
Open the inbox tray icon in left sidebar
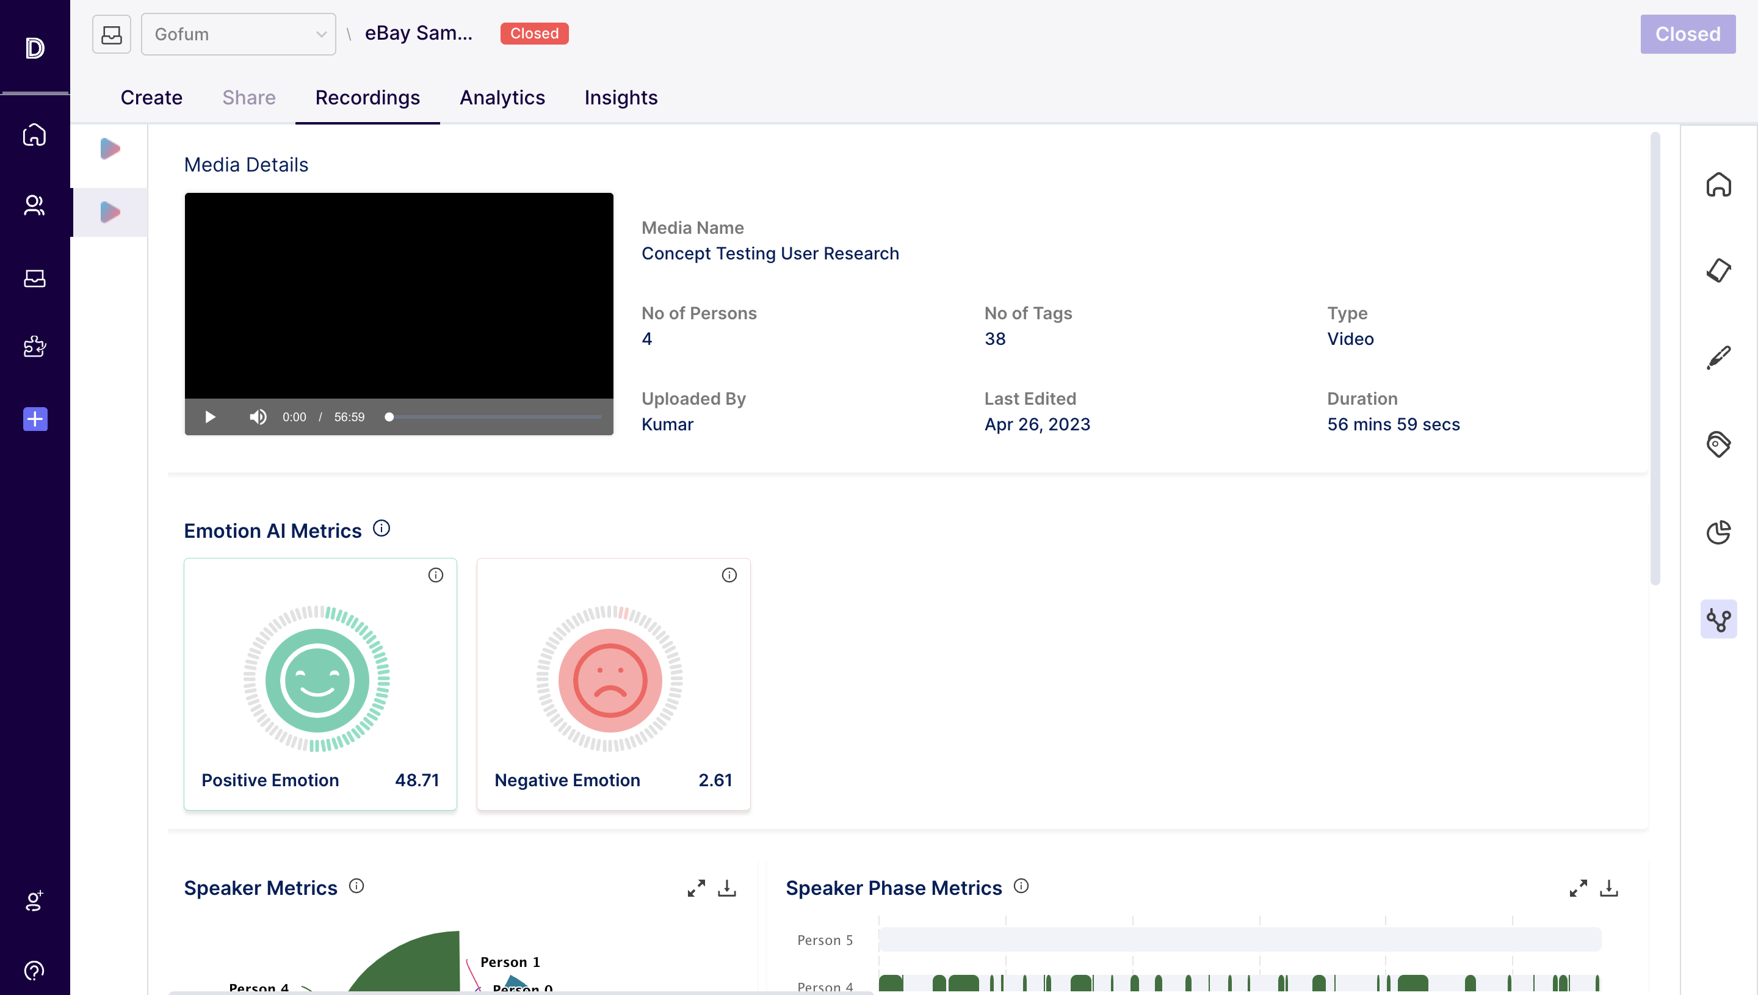pyautogui.click(x=34, y=278)
